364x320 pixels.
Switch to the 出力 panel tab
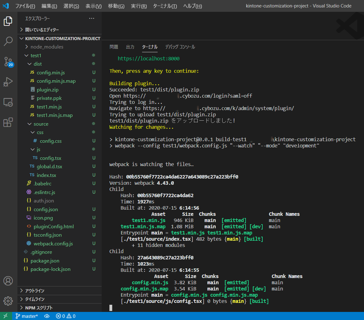pyautogui.click(x=130, y=47)
